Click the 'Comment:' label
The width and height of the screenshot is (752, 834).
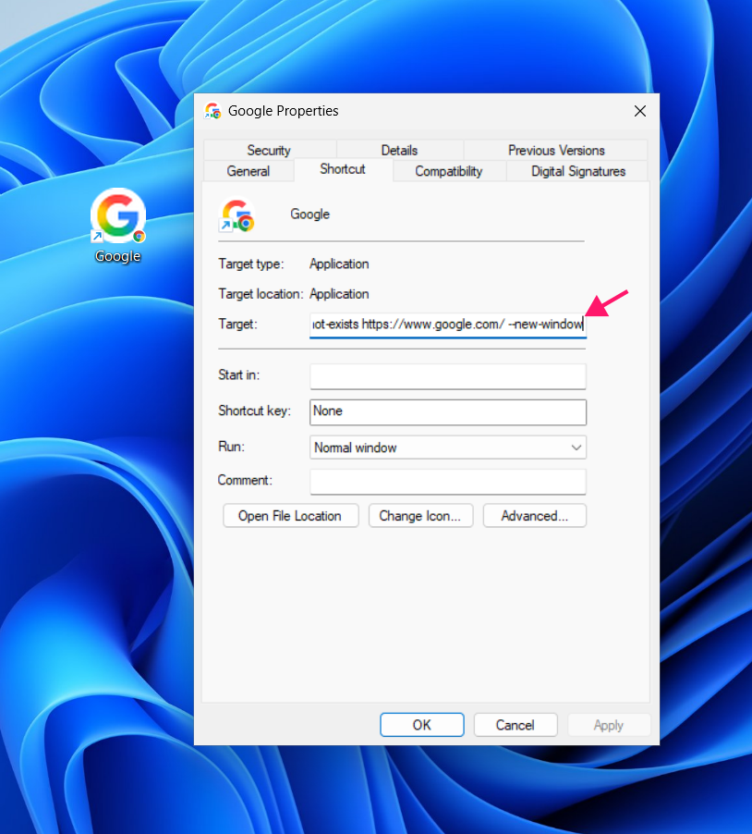point(245,480)
